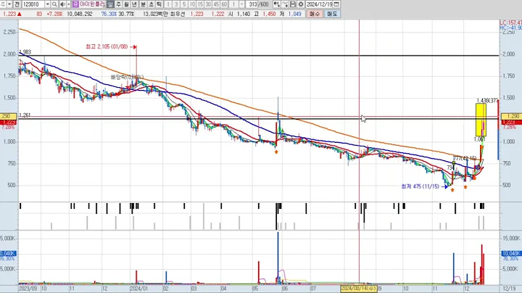
Task: Open the custom interval dropdown arrow
Action: 242,4
